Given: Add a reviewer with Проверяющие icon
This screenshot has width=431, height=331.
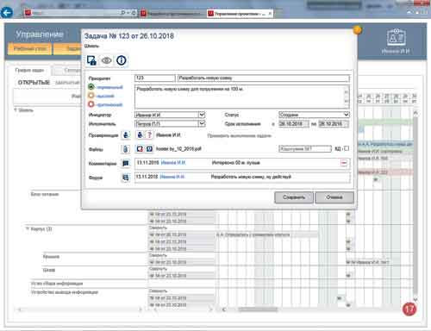Looking at the screenshot, I should 126,135.
